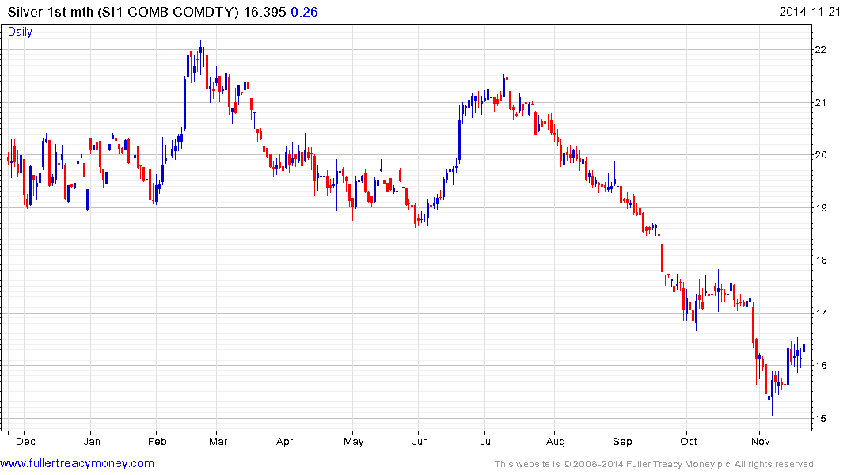Click the 'Jul' month label on axis

click(486, 441)
